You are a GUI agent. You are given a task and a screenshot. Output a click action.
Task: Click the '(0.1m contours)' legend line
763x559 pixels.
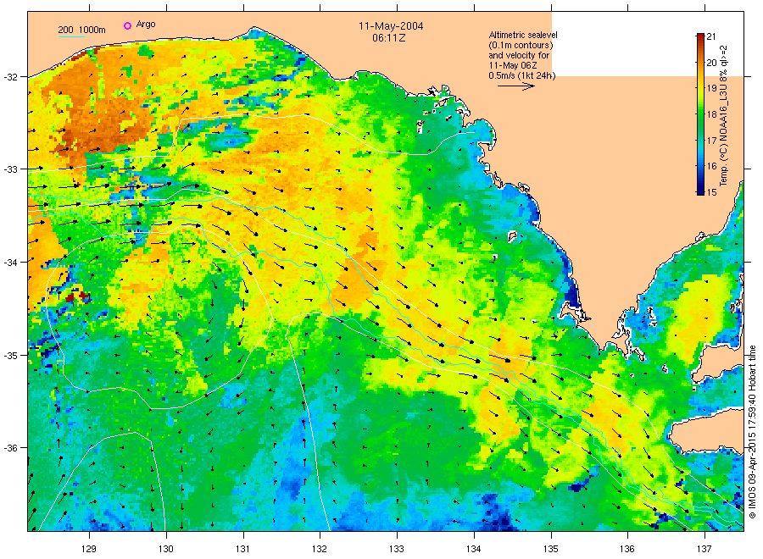click(521, 45)
